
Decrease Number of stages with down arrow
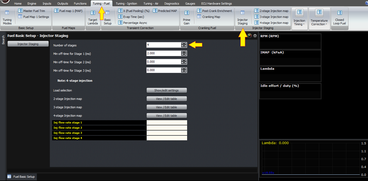[x=184, y=46]
